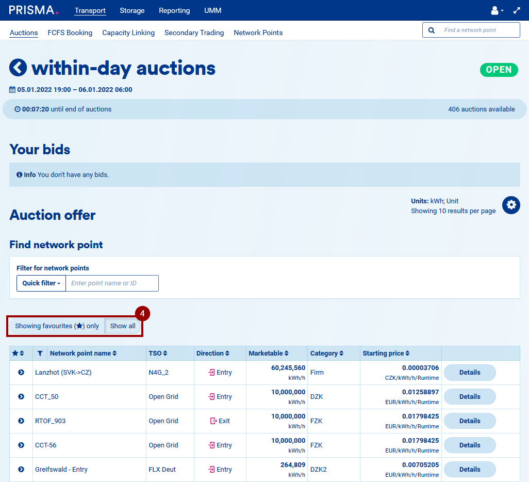Open Details for Greifswald - Entry
Viewport: 529px width, 482px height.
pos(469,470)
